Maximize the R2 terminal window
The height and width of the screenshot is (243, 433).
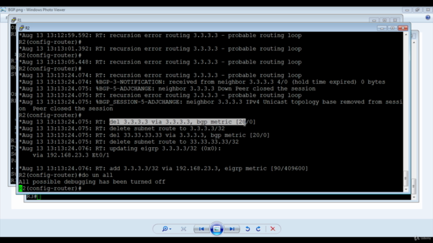pos(392,28)
